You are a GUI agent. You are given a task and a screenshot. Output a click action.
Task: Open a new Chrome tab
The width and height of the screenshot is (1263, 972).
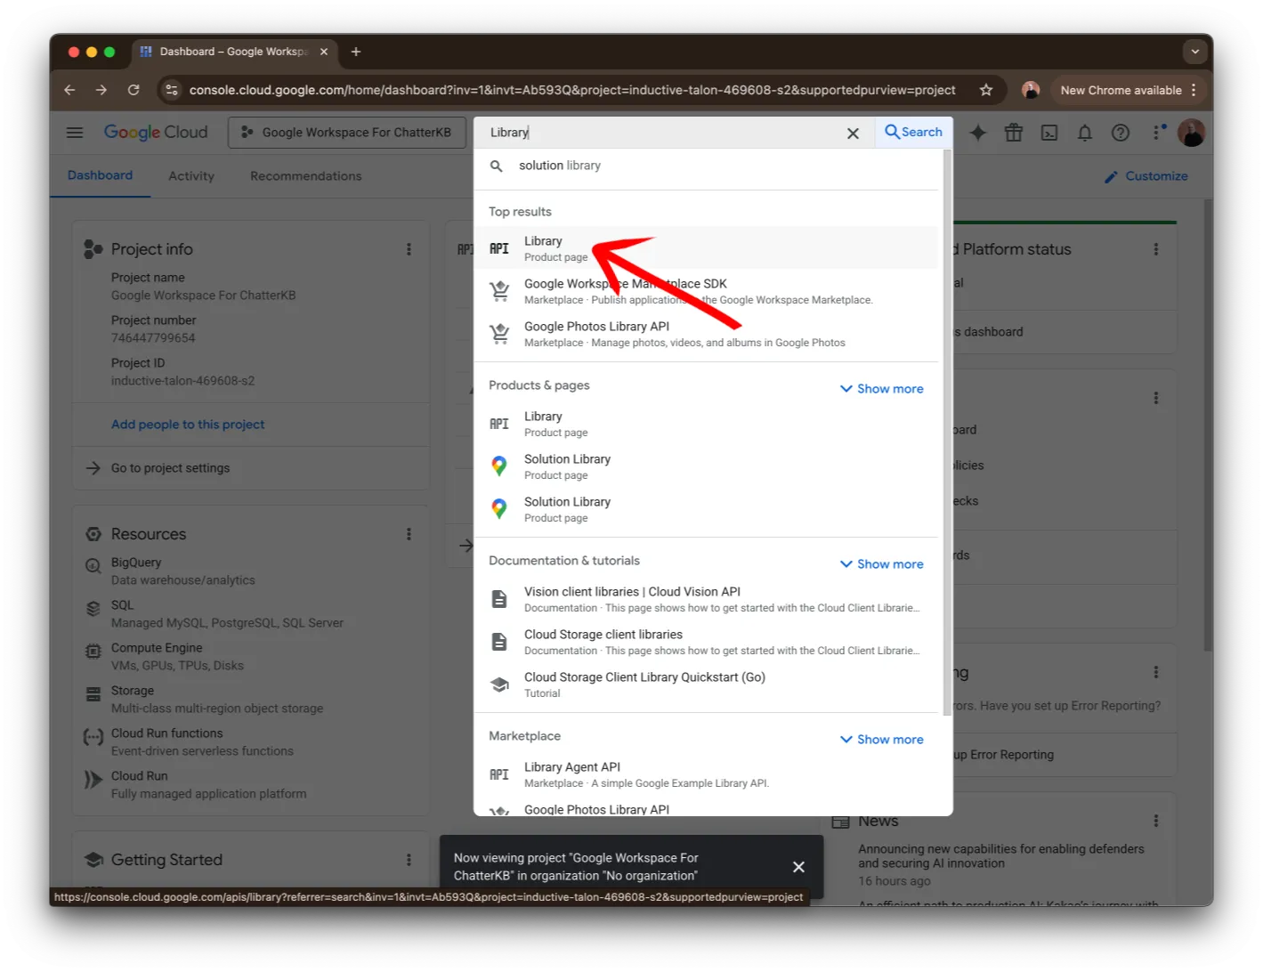(356, 52)
